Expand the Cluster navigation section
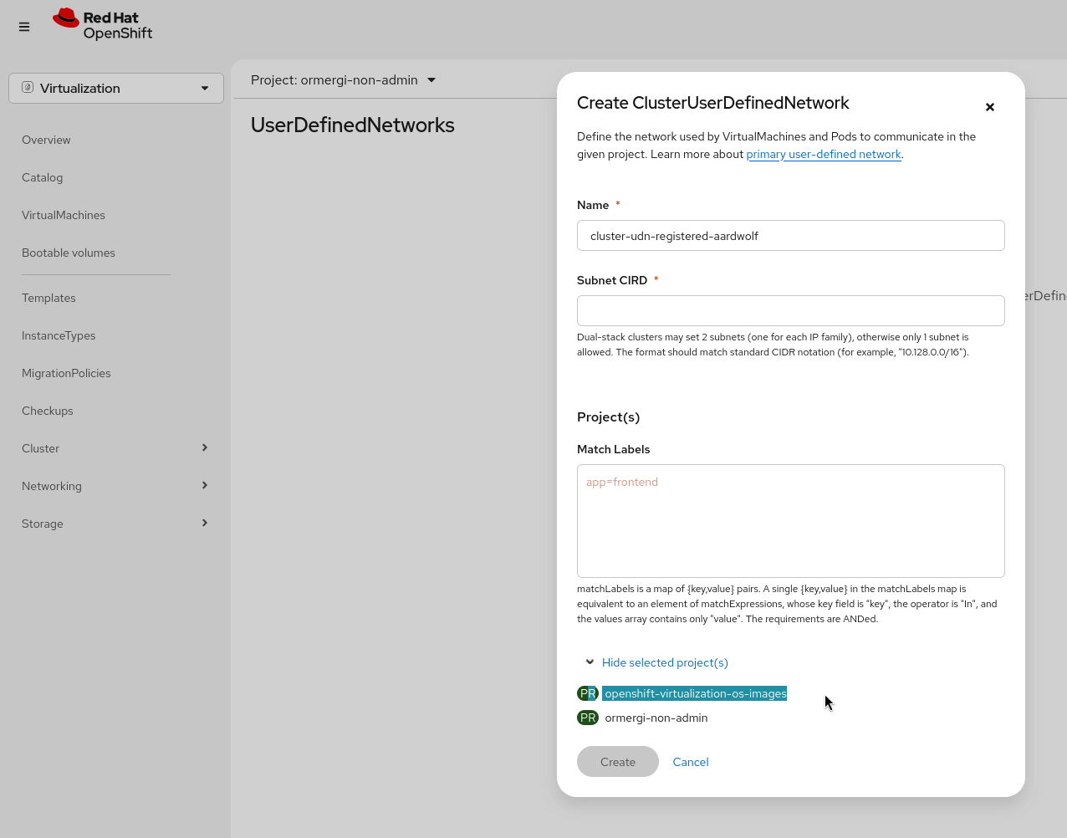Screen dimensions: 1067x838 point(115,448)
